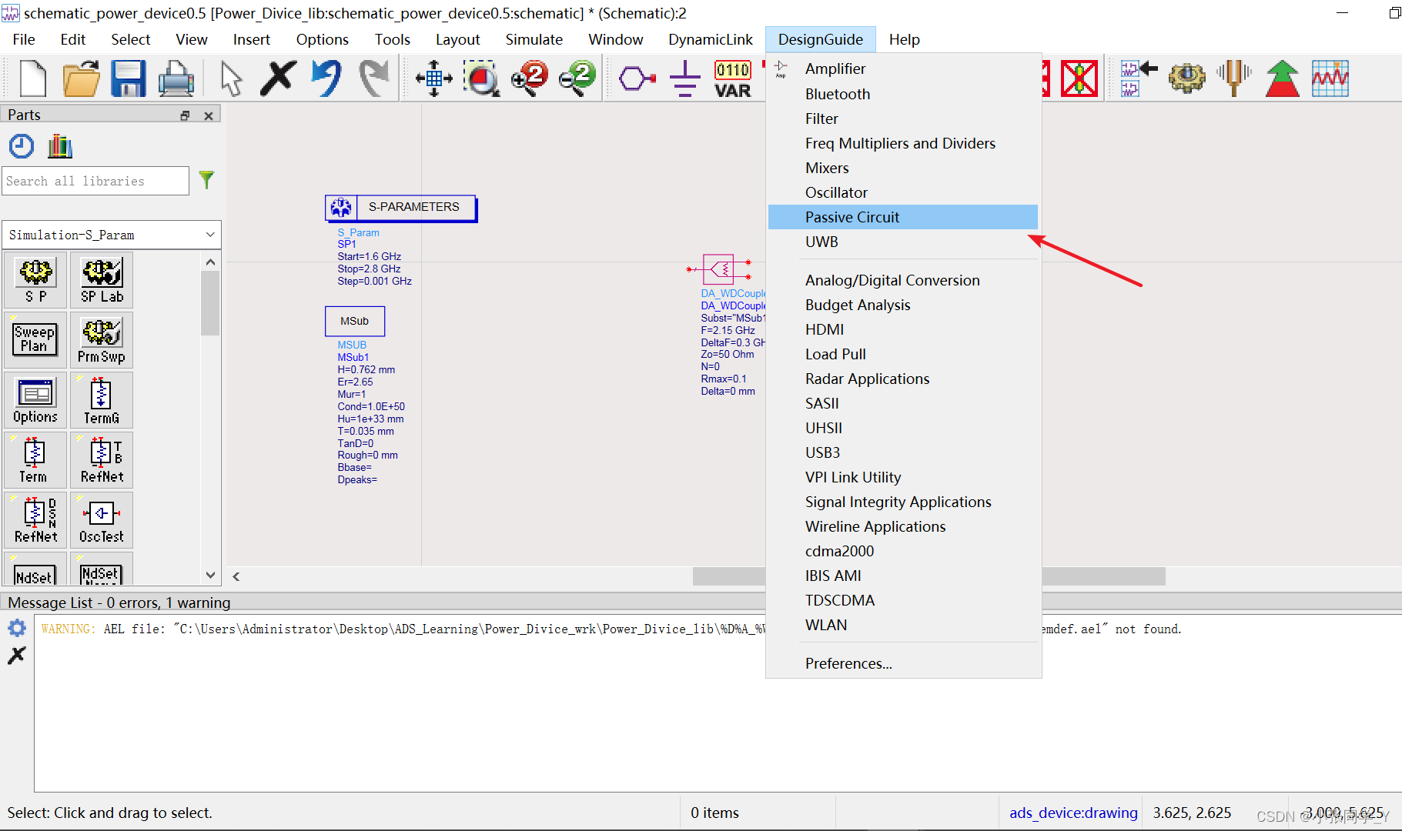Place the SP Lab part
The height and width of the screenshot is (831, 1402).
pyautogui.click(x=102, y=281)
